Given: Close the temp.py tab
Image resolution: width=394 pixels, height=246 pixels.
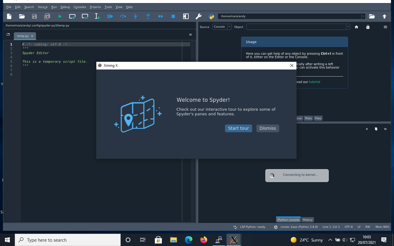Looking at the screenshot, I should point(32,36).
